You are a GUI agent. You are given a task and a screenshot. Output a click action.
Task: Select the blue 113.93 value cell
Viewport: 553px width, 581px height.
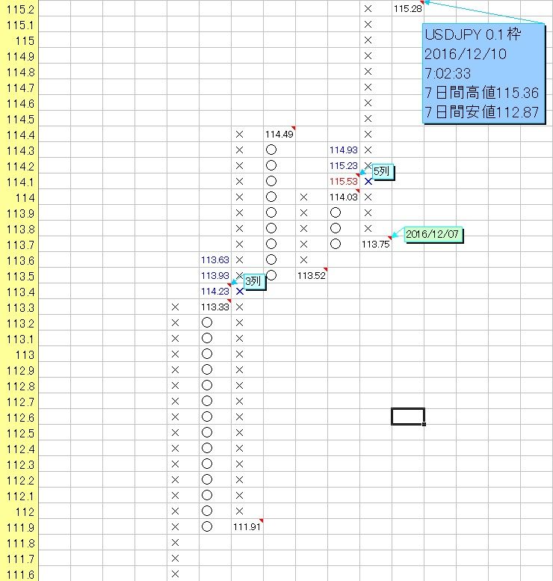coord(214,276)
